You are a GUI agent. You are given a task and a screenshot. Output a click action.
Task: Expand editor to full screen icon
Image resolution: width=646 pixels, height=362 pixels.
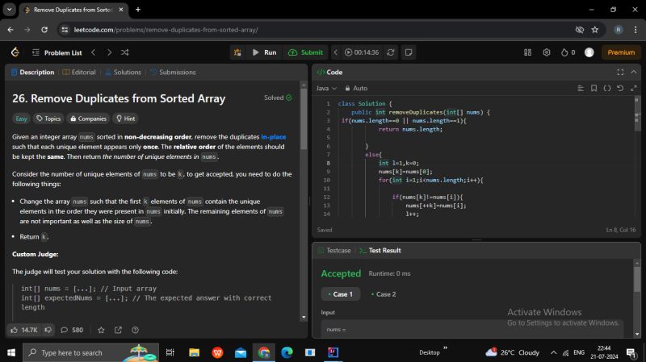(634, 88)
